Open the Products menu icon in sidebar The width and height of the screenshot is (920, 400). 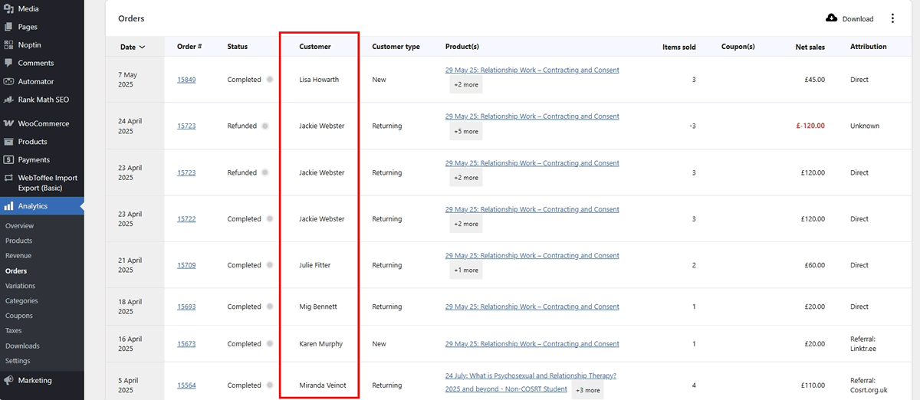click(8, 142)
